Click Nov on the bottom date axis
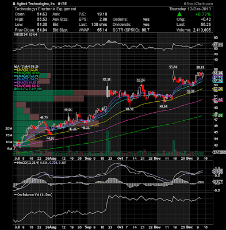The height and width of the screenshot is (230, 226). pyautogui.click(x=157, y=227)
